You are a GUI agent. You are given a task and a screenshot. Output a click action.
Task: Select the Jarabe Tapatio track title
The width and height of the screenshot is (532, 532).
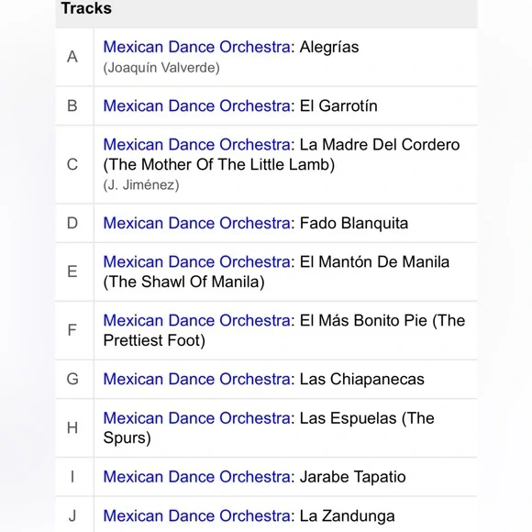[x=353, y=477]
